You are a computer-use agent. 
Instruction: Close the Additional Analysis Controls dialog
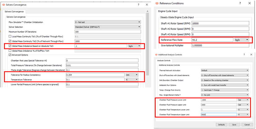point(251,54)
